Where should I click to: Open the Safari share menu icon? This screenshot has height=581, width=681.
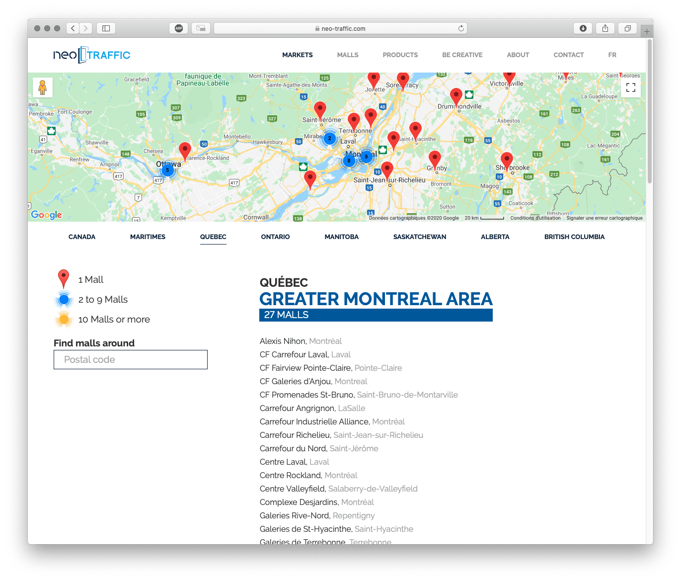pos(605,28)
